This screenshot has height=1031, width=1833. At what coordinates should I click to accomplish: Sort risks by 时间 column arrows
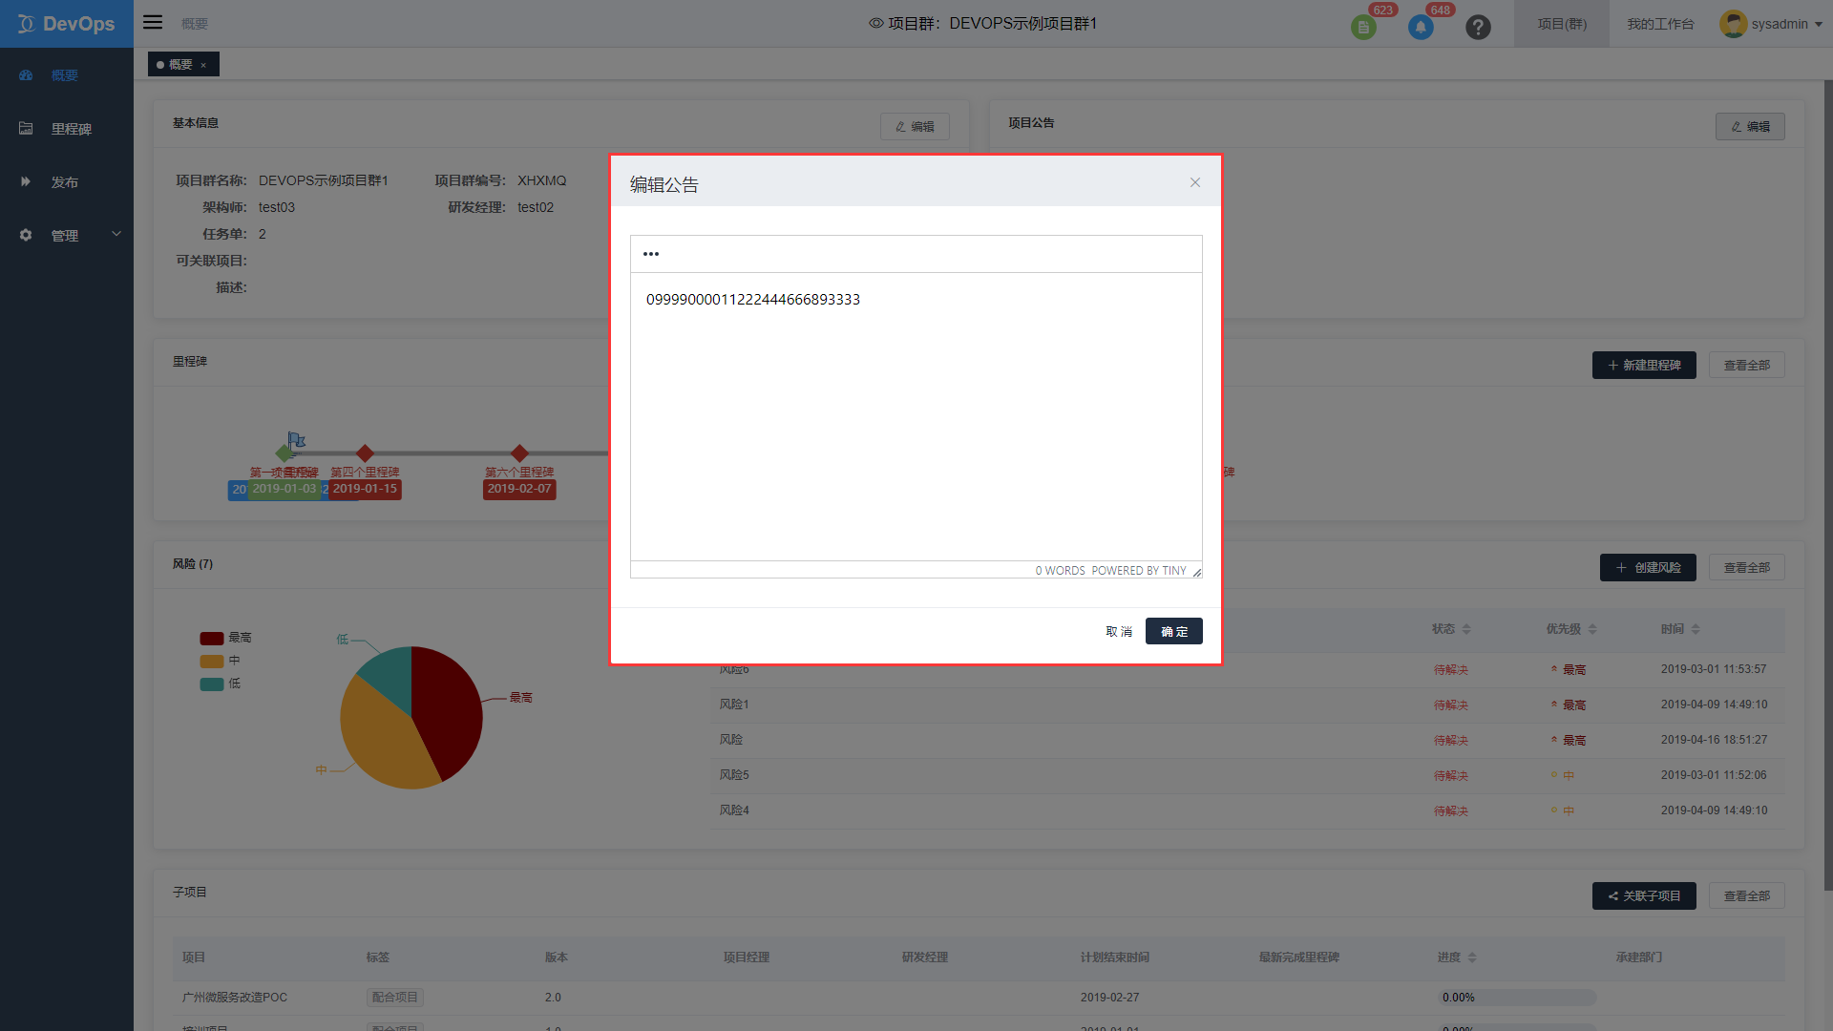(1696, 629)
